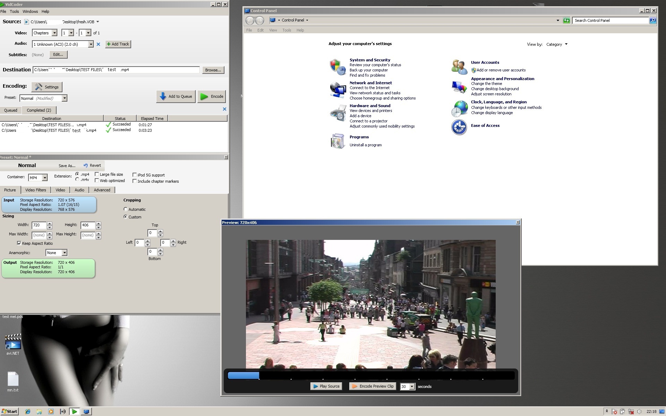Open the Audio settings tab
666x416 pixels.
coord(79,190)
